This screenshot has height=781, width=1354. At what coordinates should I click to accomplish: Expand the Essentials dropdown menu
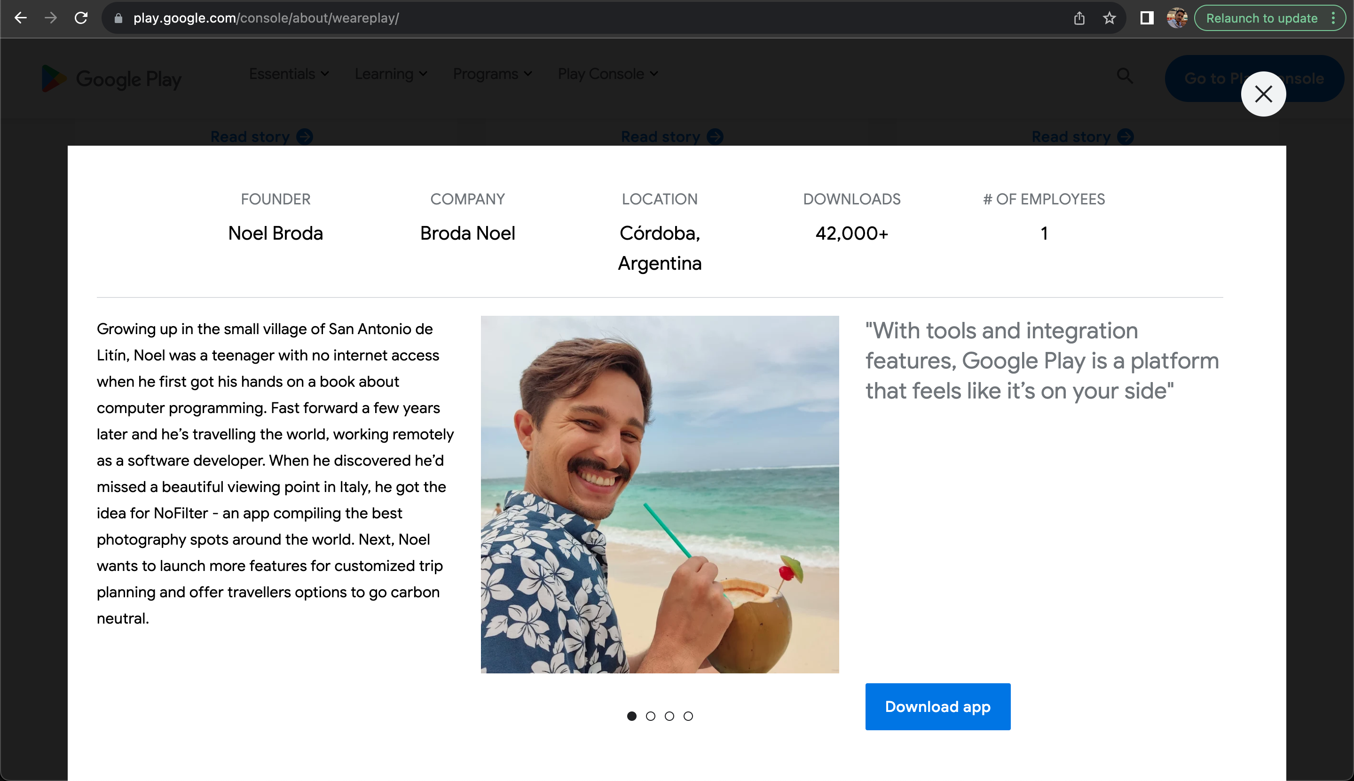tap(289, 74)
